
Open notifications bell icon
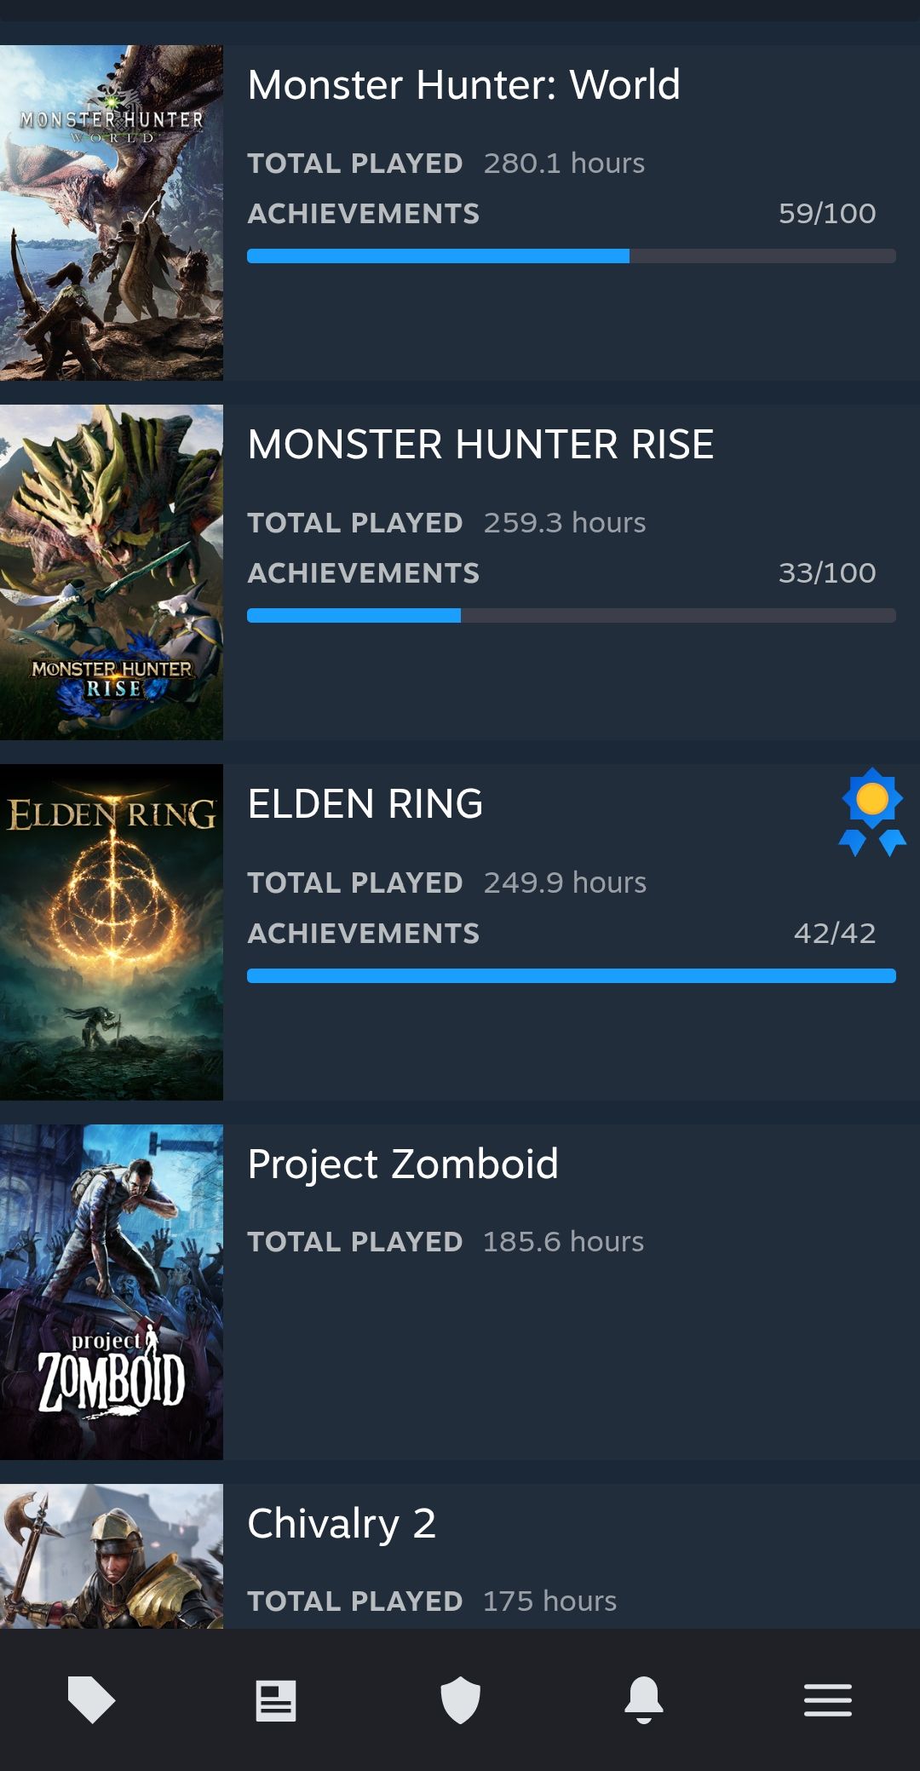[x=644, y=1699]
